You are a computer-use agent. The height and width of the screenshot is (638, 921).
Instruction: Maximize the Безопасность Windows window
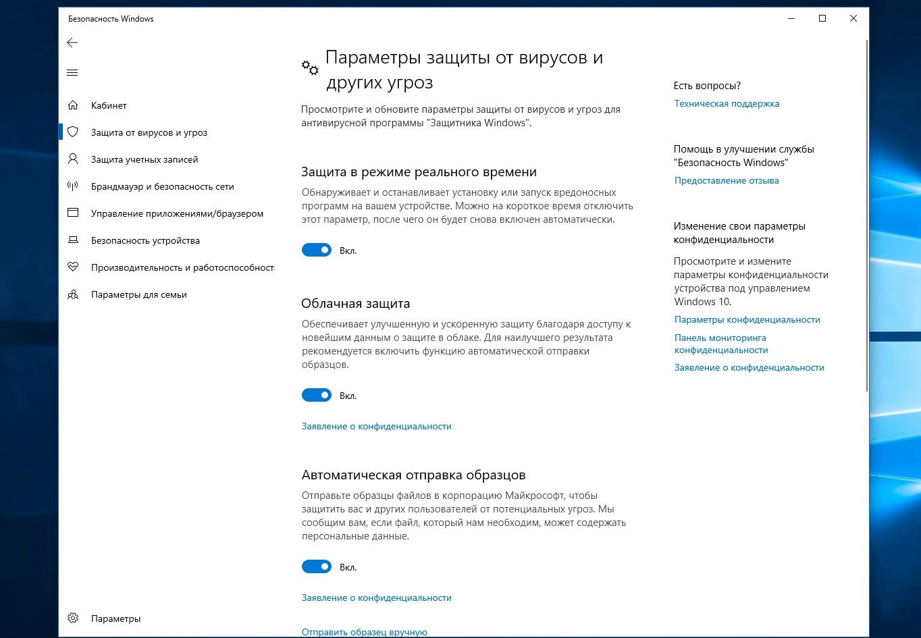point(822,19)
